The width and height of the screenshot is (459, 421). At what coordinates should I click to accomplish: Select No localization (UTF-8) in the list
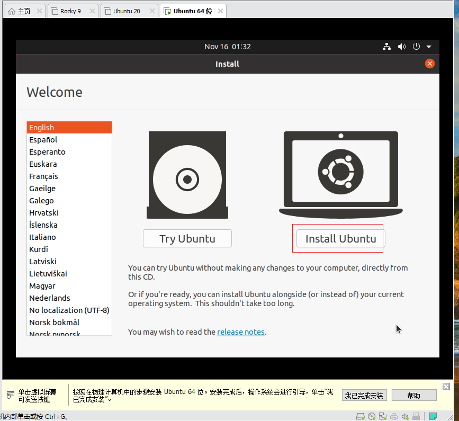pyautogui.click(x=69, y=310)
